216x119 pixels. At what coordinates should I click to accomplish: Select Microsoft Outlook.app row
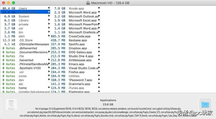pos(75,16)
